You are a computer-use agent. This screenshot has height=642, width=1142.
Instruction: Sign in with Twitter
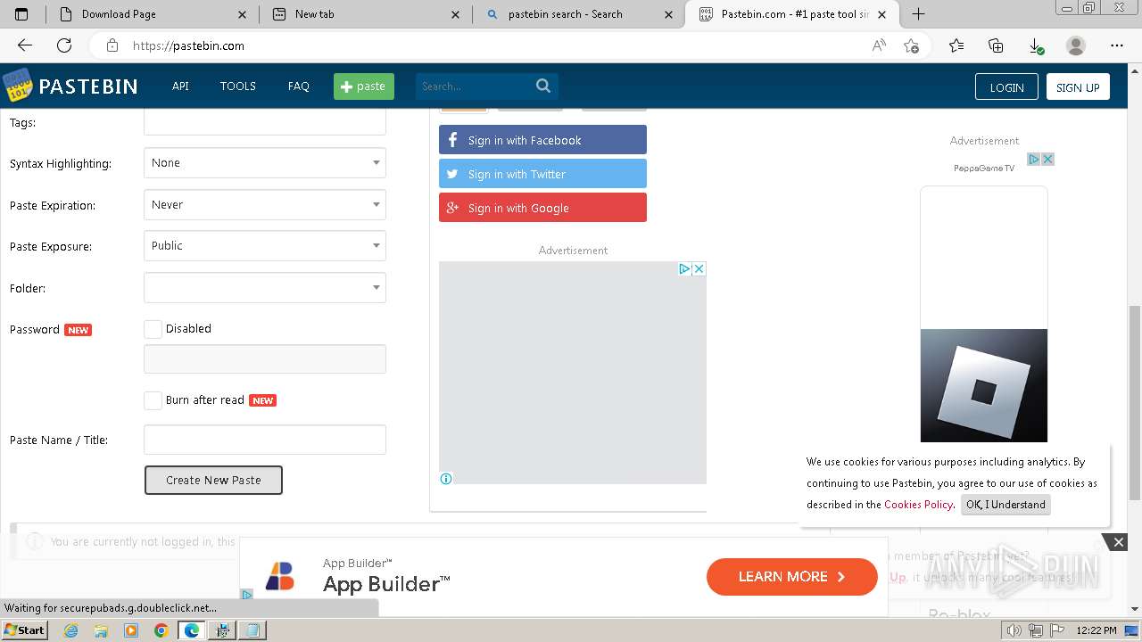tap(542, 174)
